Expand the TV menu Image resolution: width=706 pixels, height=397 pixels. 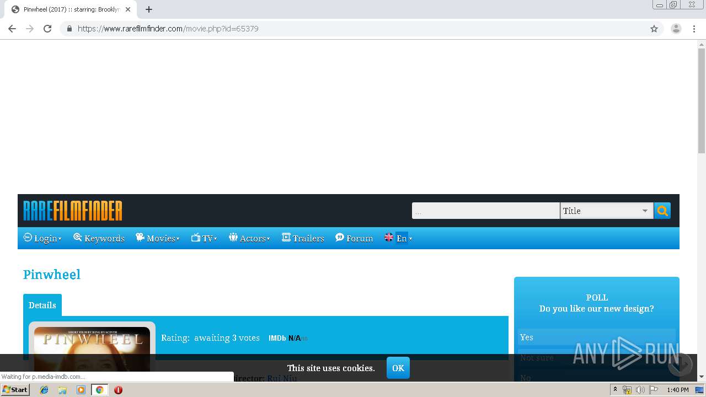pyautogui.click(x=204, y=238)
